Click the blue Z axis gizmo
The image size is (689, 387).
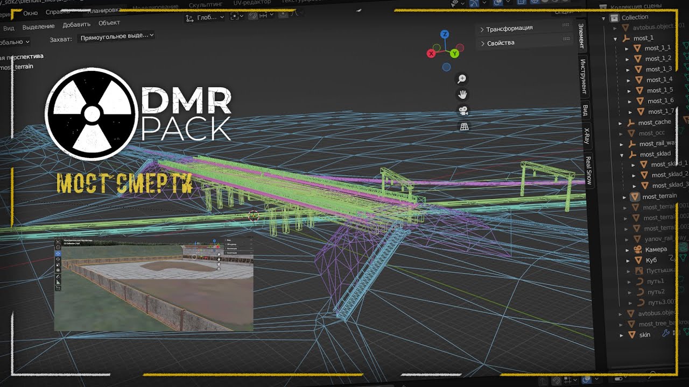445,34
